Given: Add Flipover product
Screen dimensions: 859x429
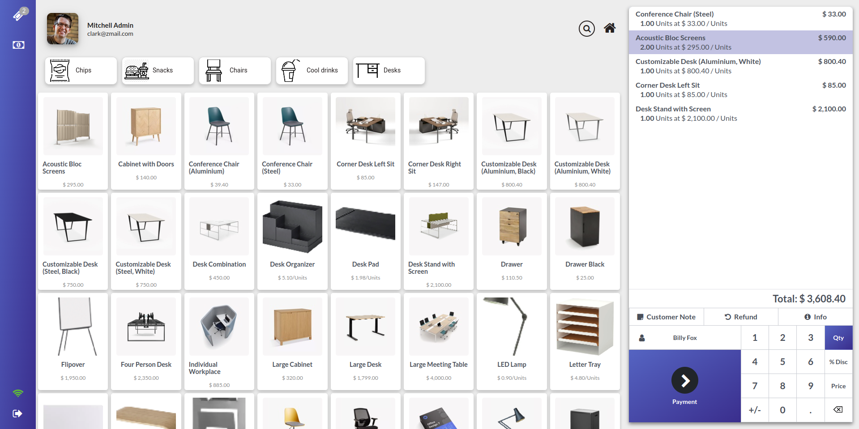Looking at the screenshot, I should point(73,341).
